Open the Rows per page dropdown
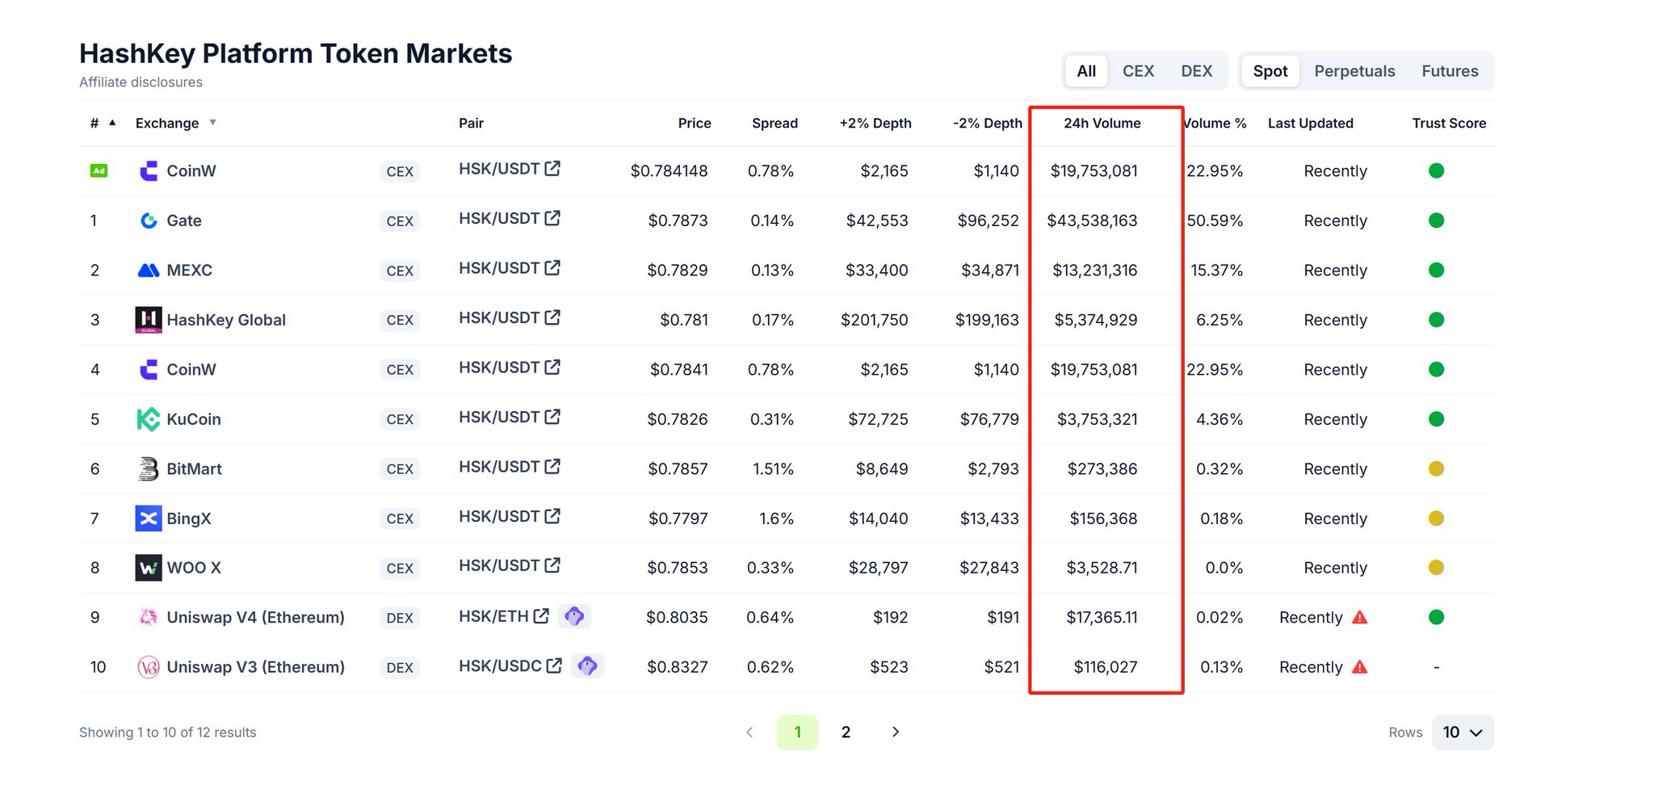This screenshot has height=785, width=1654. 1463,733
